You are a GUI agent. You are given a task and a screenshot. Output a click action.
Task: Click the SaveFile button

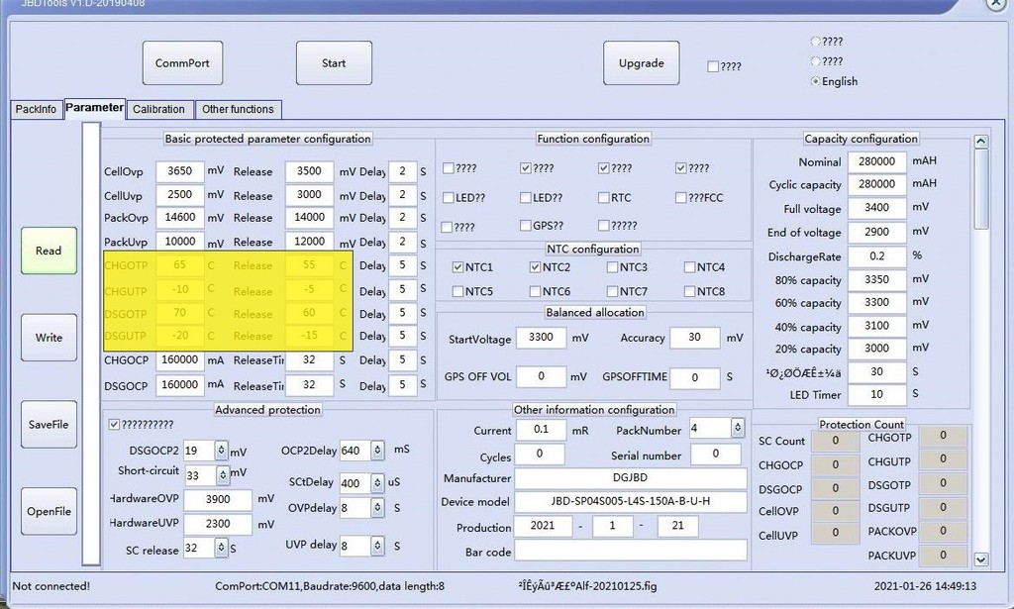tap(49, 425)
